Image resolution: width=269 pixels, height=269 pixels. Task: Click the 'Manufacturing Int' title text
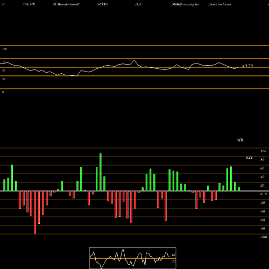pyautogui.click(x=186, y=4)
